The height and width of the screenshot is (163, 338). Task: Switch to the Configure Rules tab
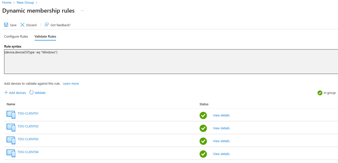pos(16,36)
